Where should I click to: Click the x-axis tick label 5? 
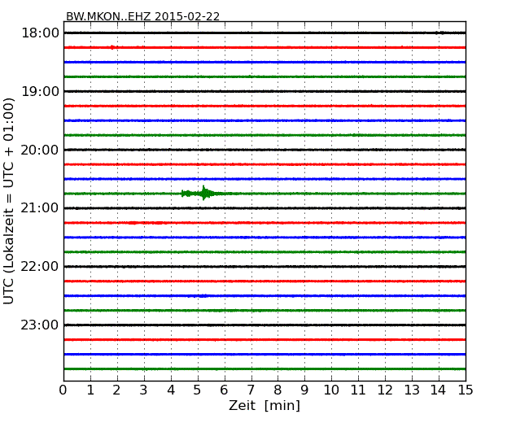click(x=198, y=390)
